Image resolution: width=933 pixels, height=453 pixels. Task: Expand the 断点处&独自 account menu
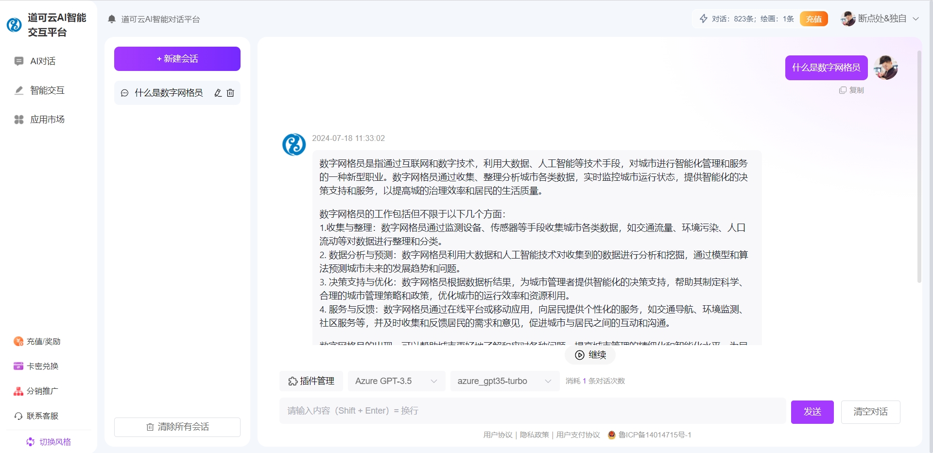tap(916, 19)
